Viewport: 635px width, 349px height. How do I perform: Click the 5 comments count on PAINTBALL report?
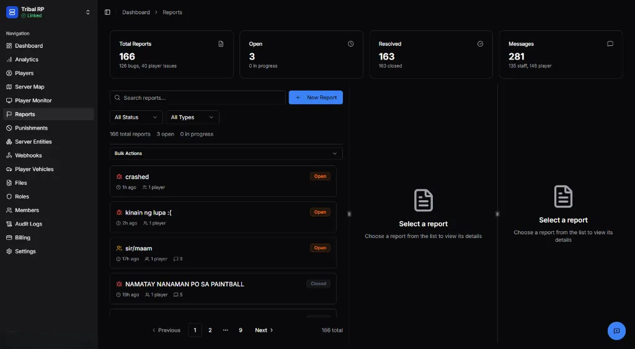pos(178,294)
